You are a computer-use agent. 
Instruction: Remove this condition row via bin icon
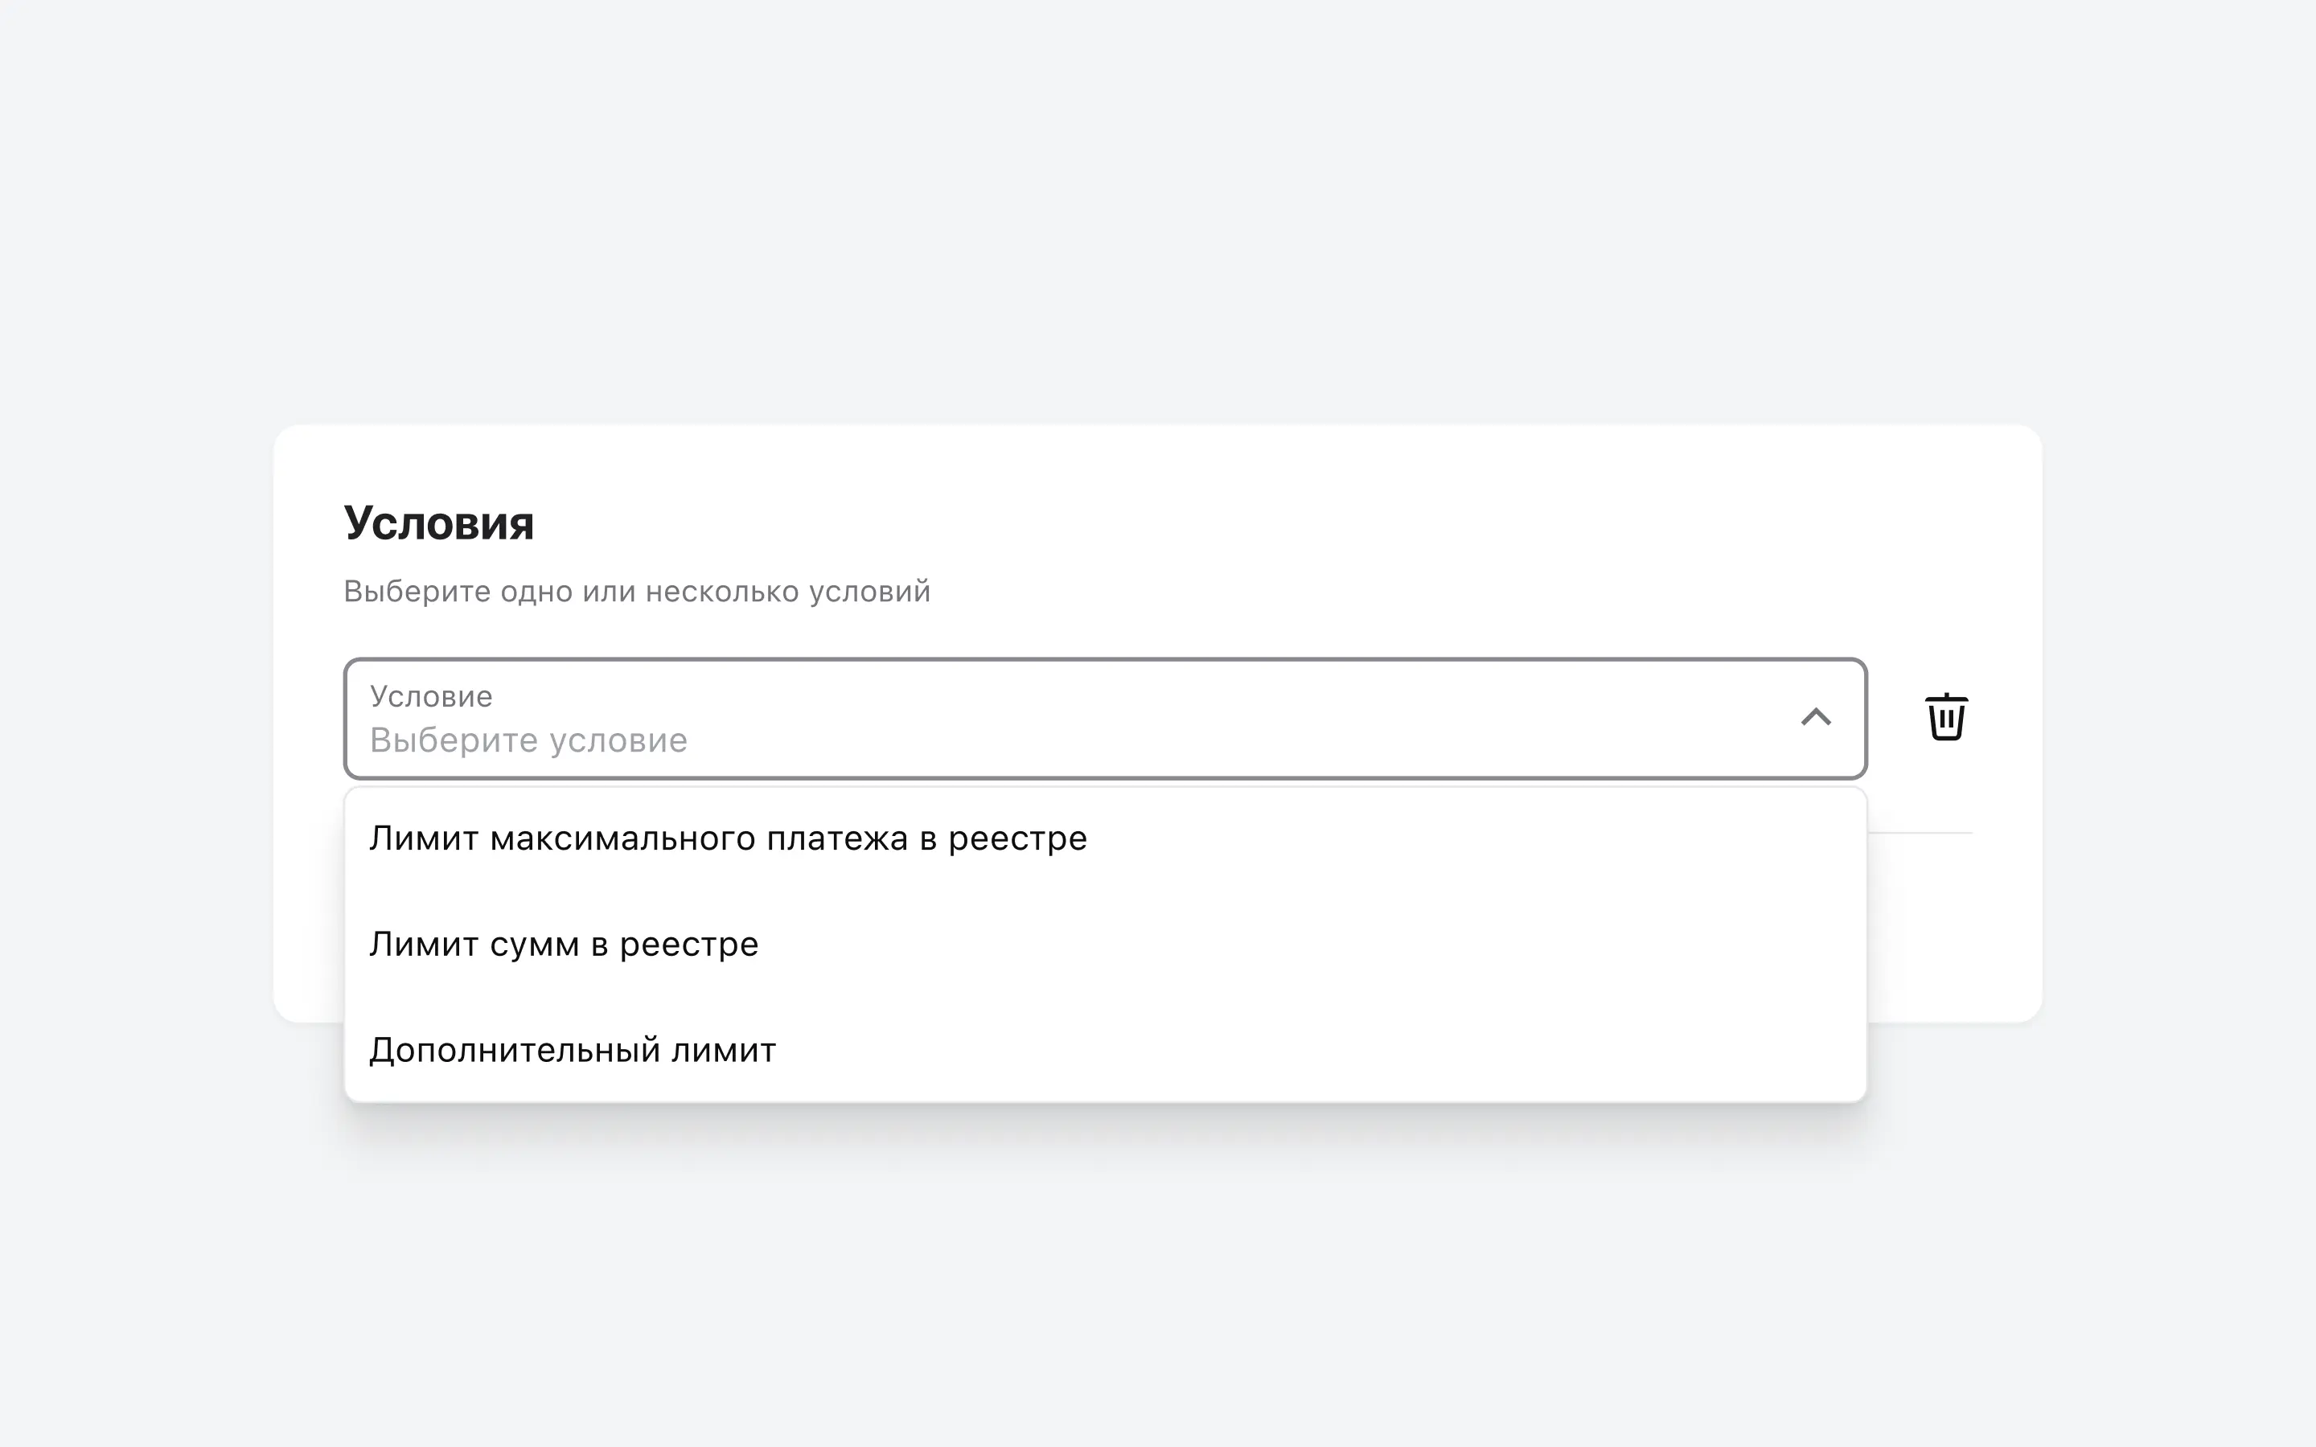[x=1945, y=718]
